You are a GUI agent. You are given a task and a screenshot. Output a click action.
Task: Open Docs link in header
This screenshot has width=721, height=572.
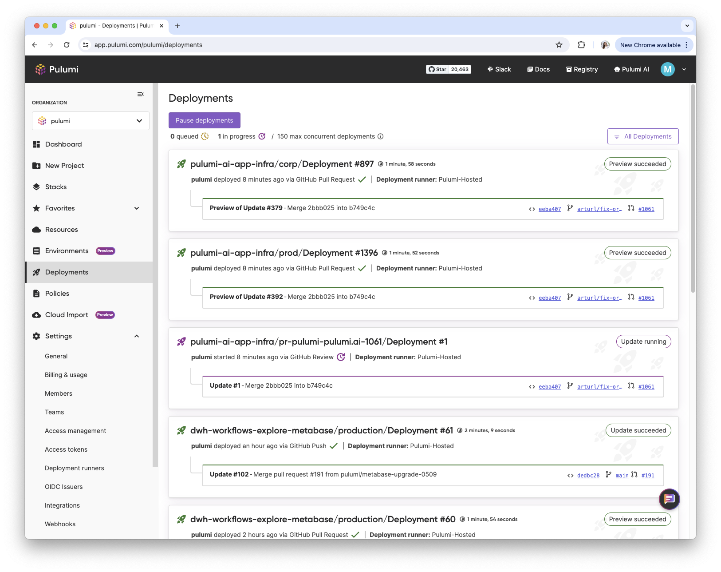pyautogui.click(x=538, y=69)
